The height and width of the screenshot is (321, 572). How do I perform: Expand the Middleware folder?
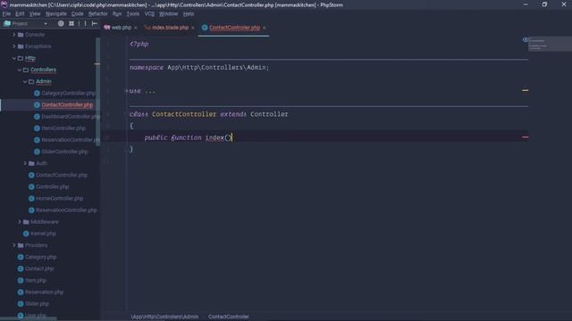point(20,222)
